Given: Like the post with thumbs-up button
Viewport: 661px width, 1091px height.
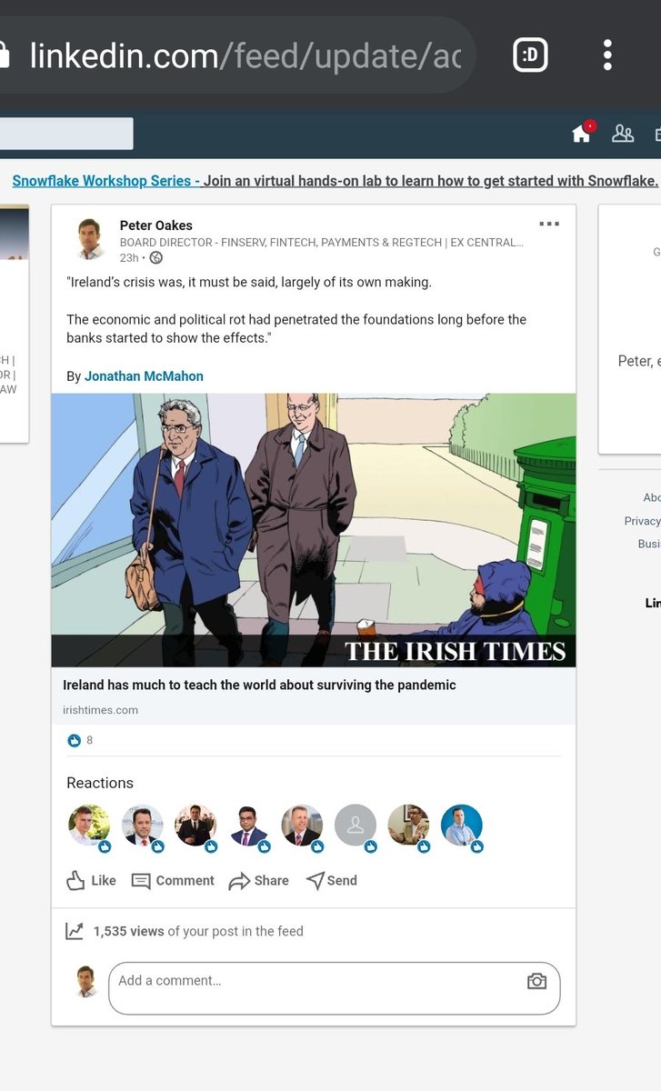Looking at the screenshot, I should point(91,880).
